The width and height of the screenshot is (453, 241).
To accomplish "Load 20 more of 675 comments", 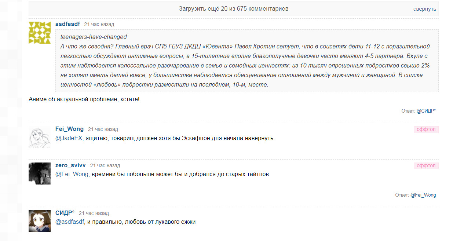I will (233, 8).
